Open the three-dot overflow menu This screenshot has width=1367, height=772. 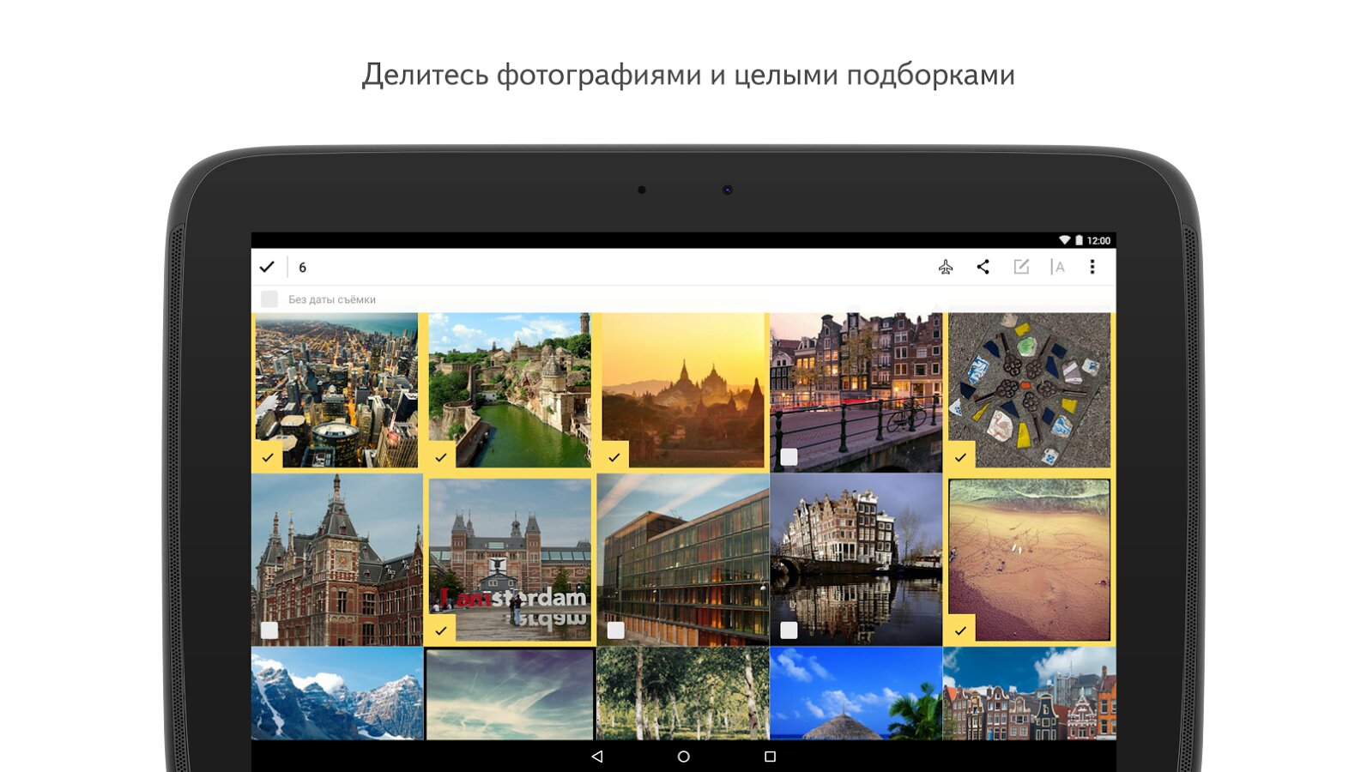pyautogui.click(x=1092, y=268)
